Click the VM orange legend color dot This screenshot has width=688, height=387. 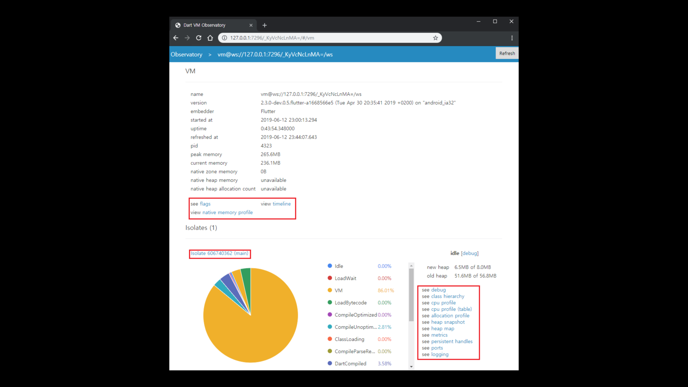click(330, 290)
